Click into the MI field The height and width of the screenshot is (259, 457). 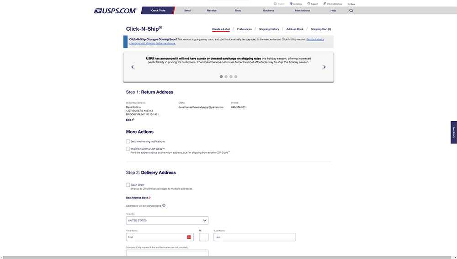204,237
